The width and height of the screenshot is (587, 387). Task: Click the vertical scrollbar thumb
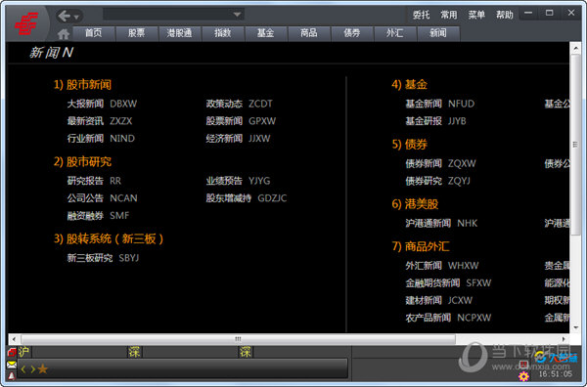575,145
